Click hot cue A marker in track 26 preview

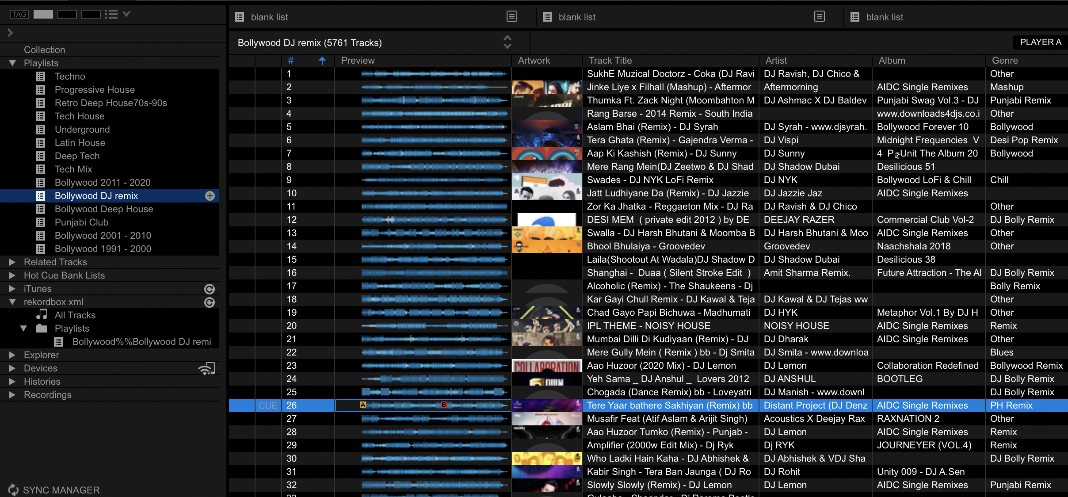(363, 405)
